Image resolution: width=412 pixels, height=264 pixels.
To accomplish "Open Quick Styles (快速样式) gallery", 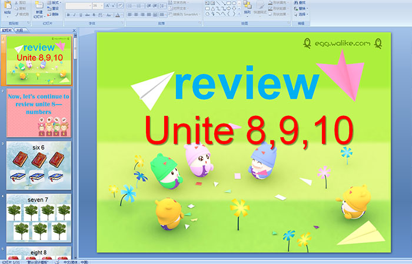I will pos(260,8).
